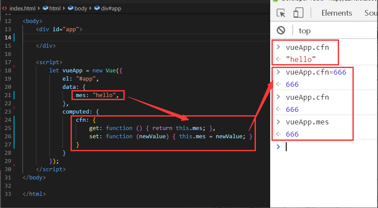Click index.html in the breadcrumb

pos(23,8)
